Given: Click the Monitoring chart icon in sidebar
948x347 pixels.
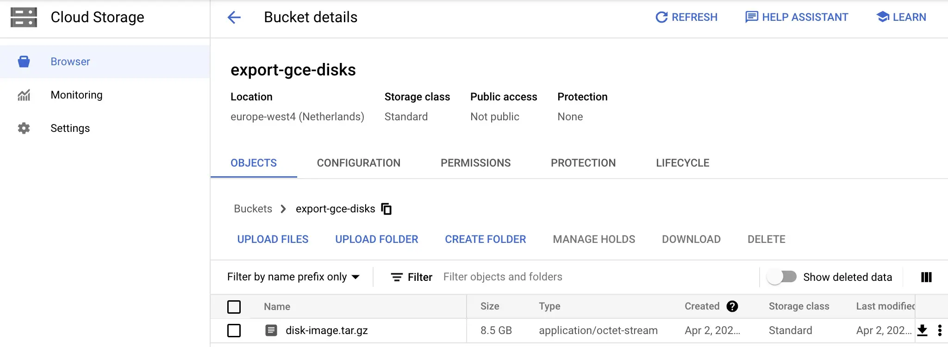Looking at the screenshot, I should pyautogui.click(x=24, y=95).
